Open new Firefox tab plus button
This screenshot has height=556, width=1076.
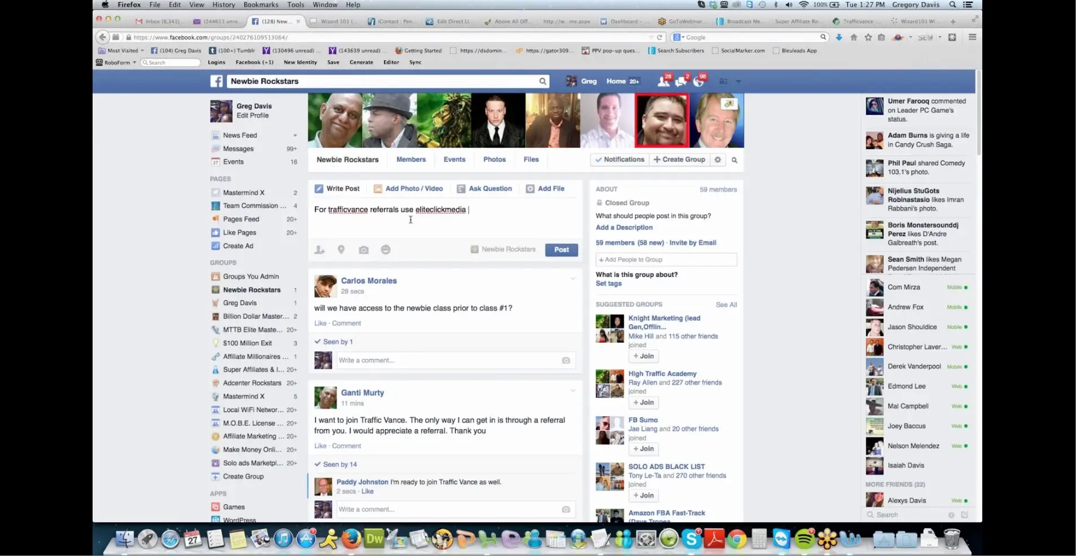(x=953, y=21)
